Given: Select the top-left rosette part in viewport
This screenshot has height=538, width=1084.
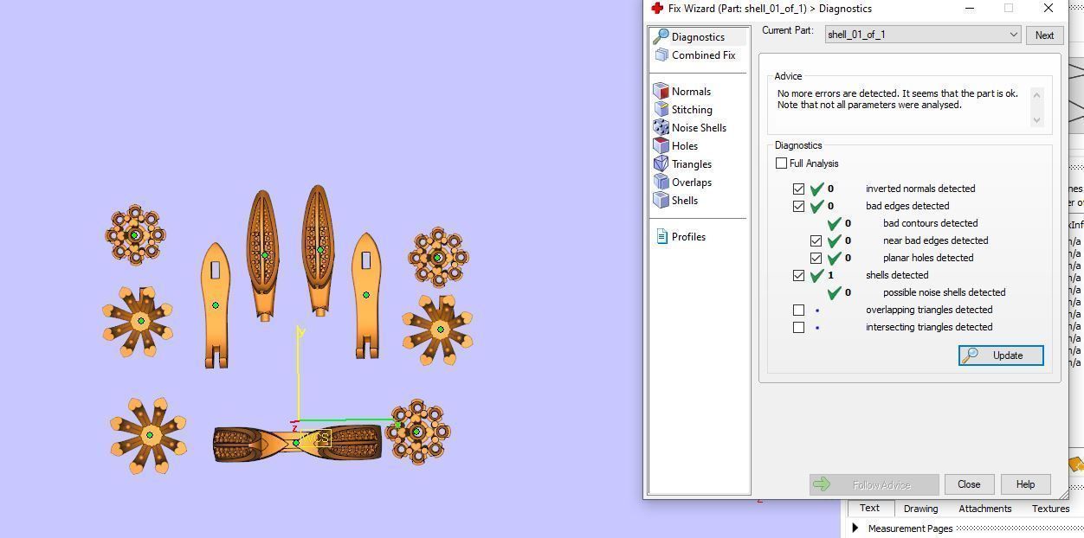Looking at the screenshot, I should pos(135,234).
